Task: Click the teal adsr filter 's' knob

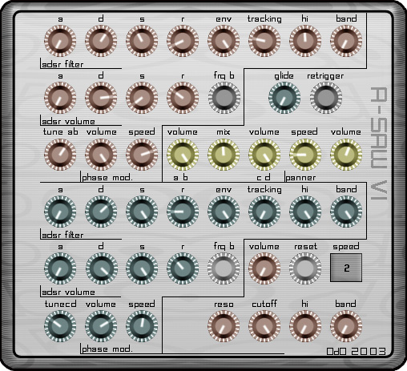Action: point(142,212)
